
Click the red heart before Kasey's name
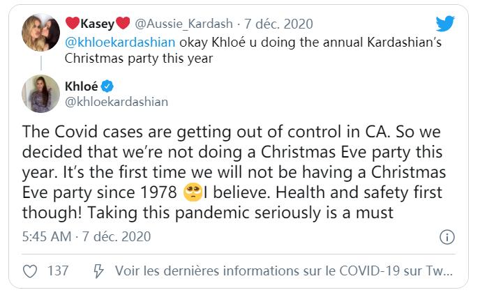click(x=72, y=24)
